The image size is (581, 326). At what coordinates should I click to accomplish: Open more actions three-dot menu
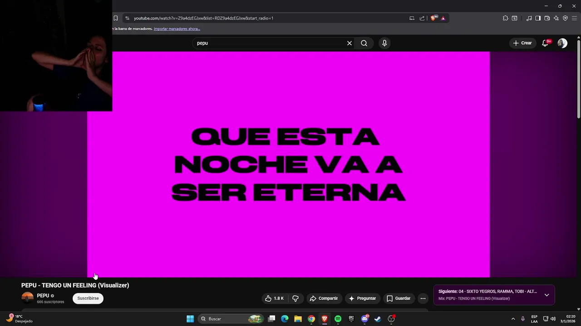pos(423,298)
